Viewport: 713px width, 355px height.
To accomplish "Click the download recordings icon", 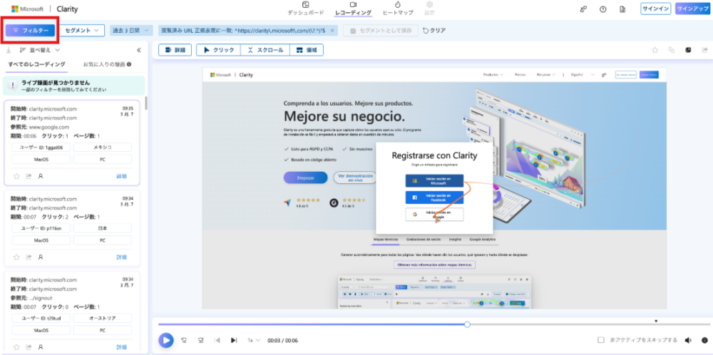I will click(9, 50).
